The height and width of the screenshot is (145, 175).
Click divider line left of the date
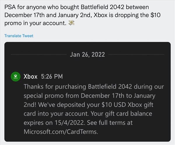coord(39,54)
